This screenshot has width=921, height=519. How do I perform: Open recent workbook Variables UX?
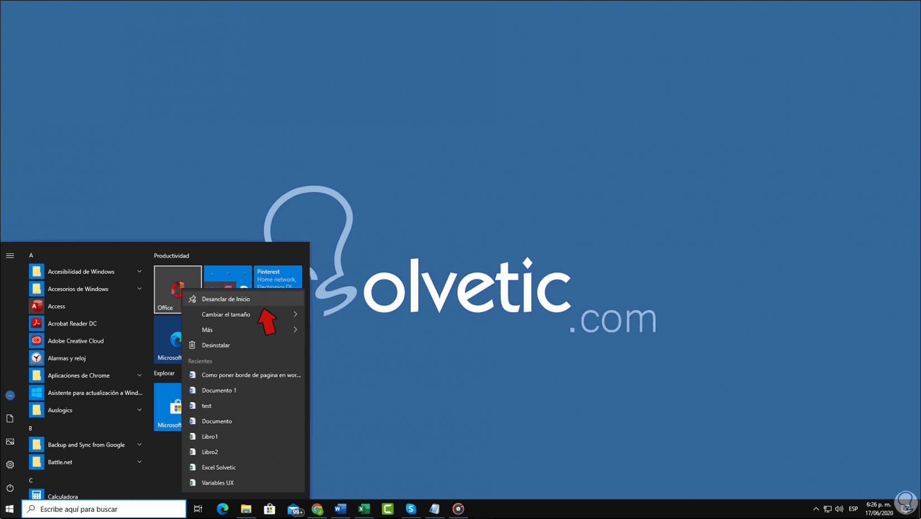[x=243, y=483]
